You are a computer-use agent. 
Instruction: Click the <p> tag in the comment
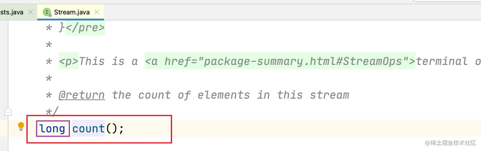(69, 61)
